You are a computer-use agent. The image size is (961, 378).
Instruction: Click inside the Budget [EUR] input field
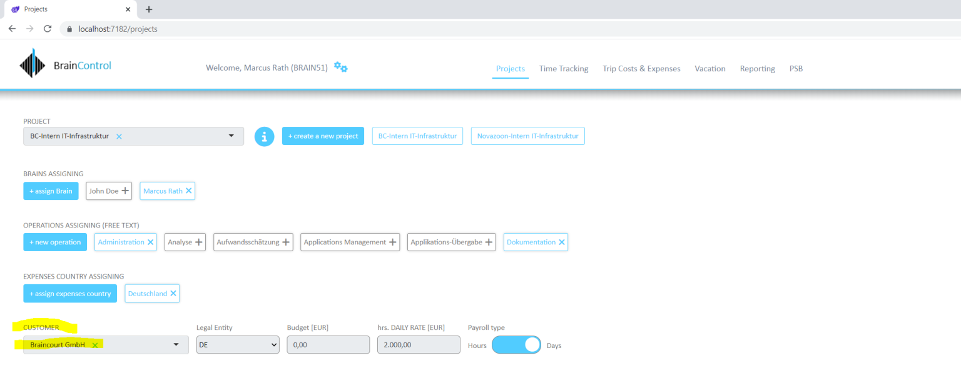[x=328, y=344]
